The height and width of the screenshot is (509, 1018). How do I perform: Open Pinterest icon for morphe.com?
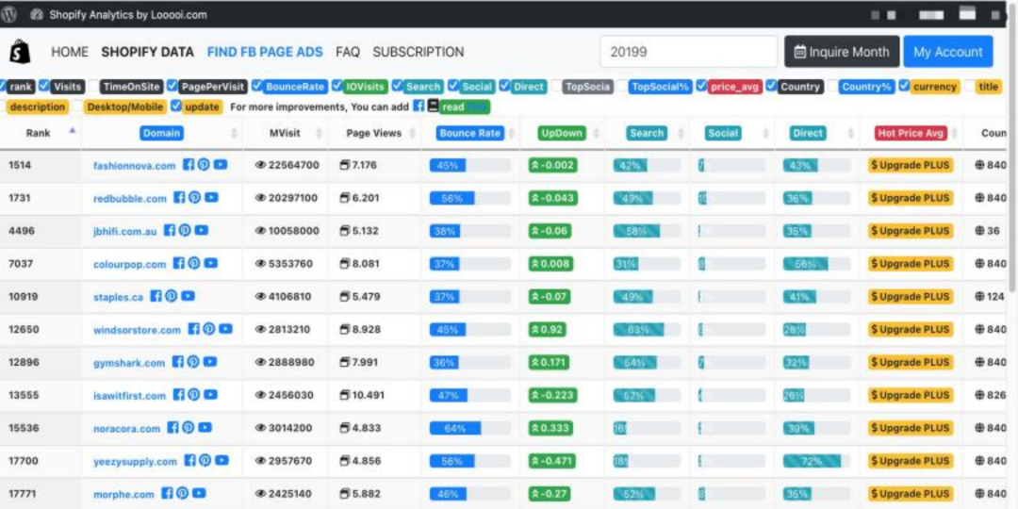183,493
